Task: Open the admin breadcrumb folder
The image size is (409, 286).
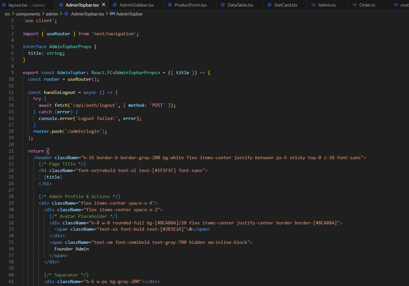Action: coord(52,14)
